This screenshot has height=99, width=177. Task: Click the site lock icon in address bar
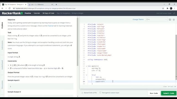click(14, 9)
